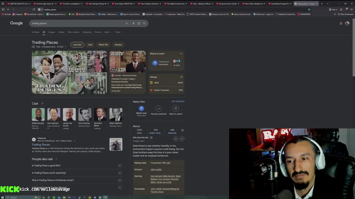Start voice search with the microphone icon
Image resolution: width=355 pixels, height=199 pixels.
pyautogui.click(x=133, y=23)
